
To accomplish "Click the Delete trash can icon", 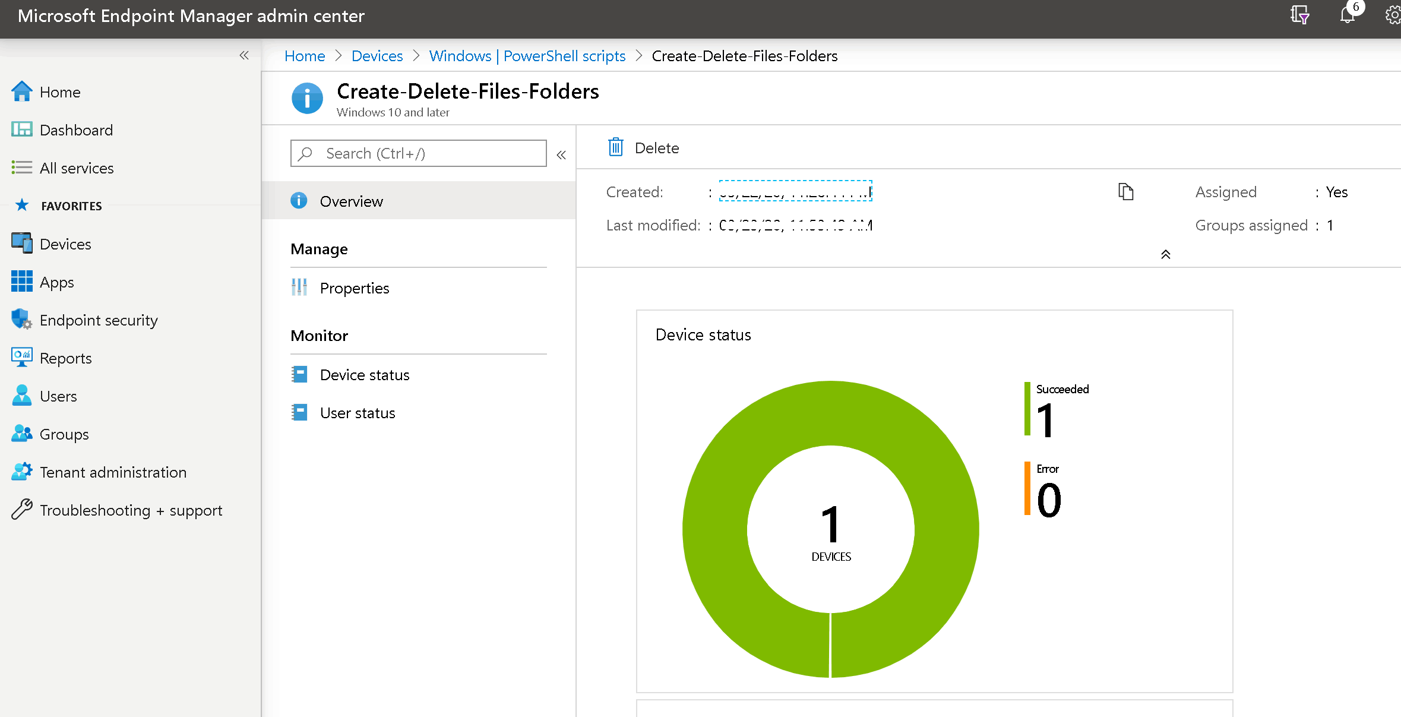I will pyautogui.click(x=616, y=147).
